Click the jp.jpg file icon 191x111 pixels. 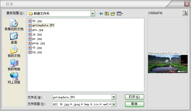pyautogui.click(x=30, y=34)
